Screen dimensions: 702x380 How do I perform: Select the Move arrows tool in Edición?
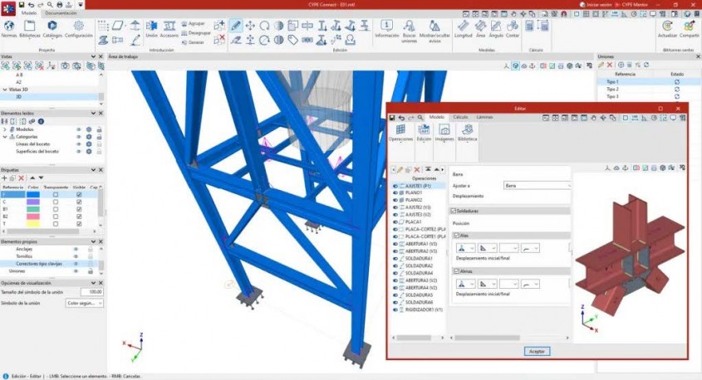tap(250, 26)
